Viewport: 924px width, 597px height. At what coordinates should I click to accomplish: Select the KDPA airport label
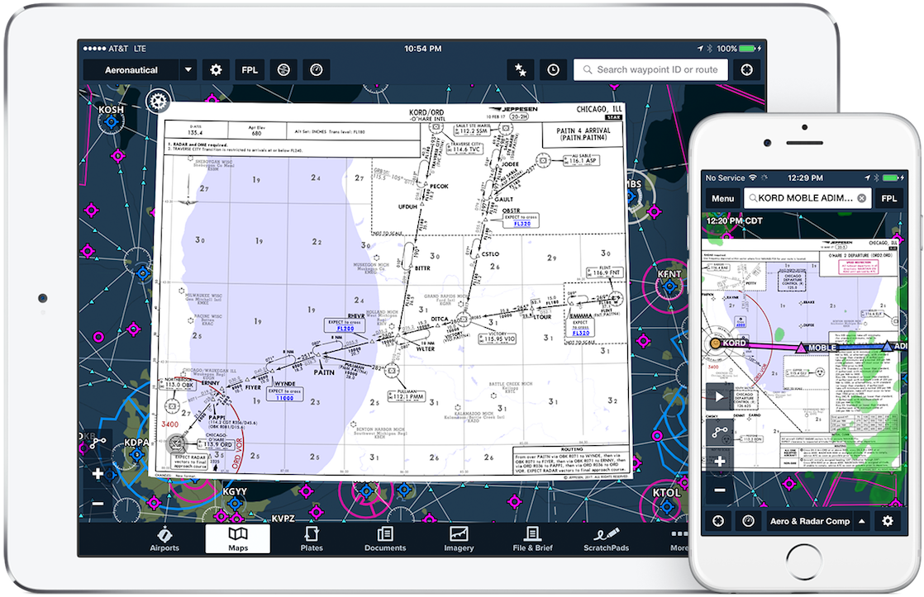pyautogui.click(x=136, y=443)
